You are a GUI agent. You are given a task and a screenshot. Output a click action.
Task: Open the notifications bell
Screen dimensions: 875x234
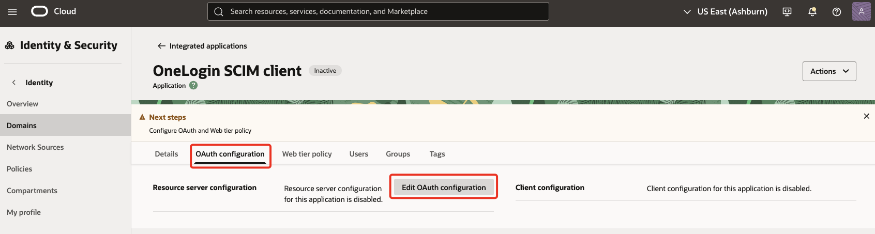pos(812,11)
